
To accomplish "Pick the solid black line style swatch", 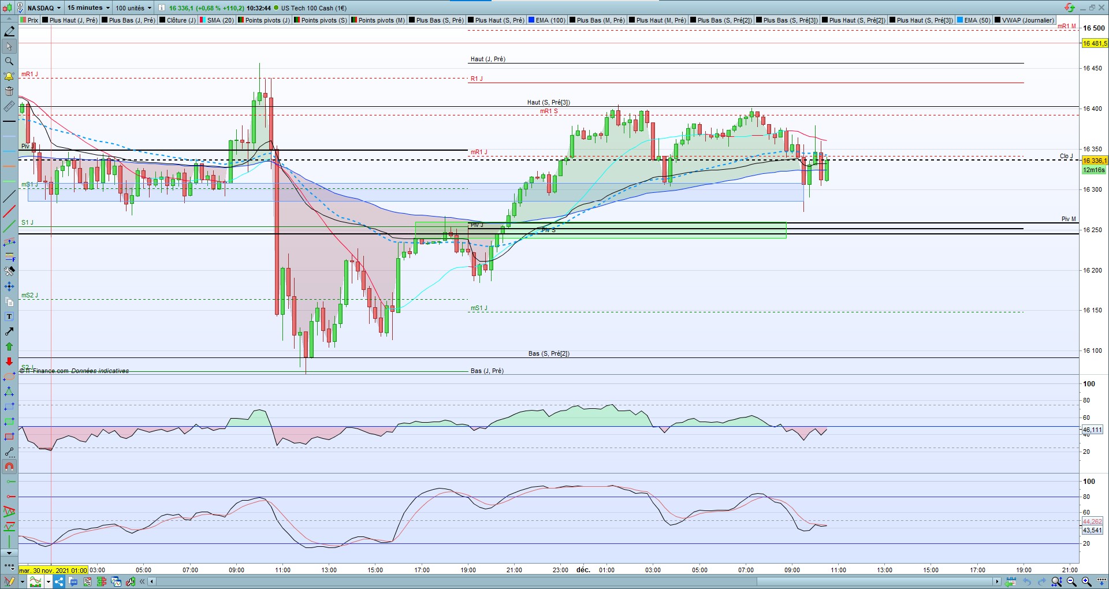I will pos(9,121).
